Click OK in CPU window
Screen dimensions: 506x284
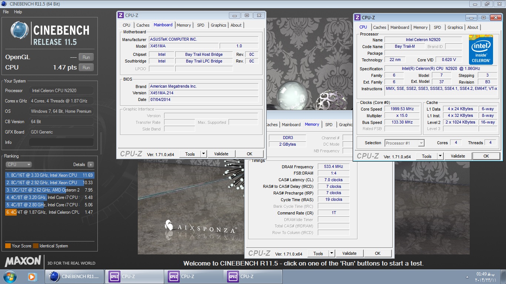(486, 156)
